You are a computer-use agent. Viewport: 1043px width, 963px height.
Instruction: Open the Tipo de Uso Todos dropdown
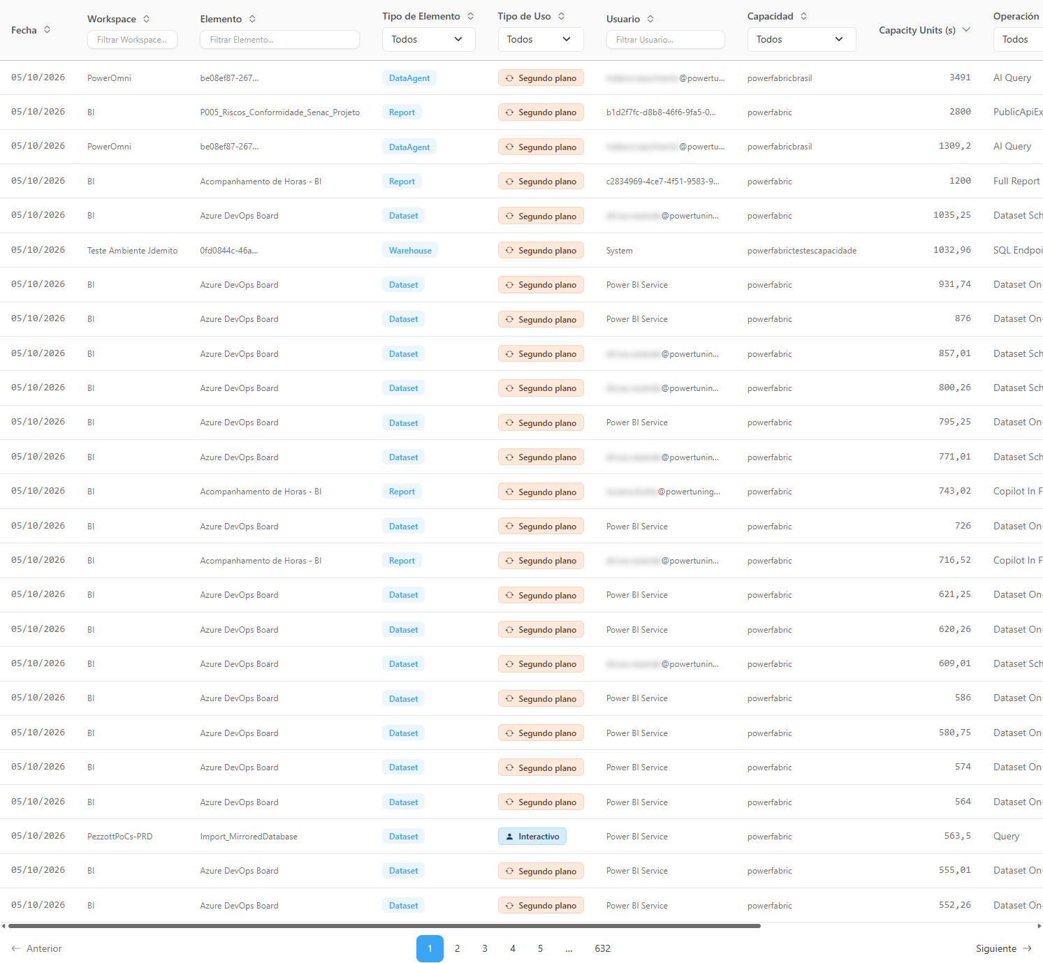(x=541, y=39)
